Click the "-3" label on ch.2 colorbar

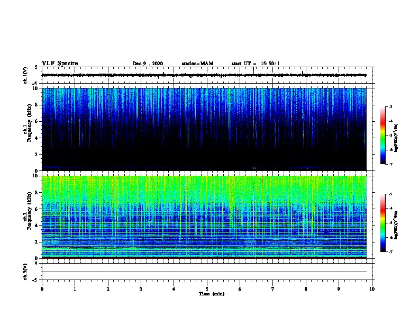[x=390, y=194]
